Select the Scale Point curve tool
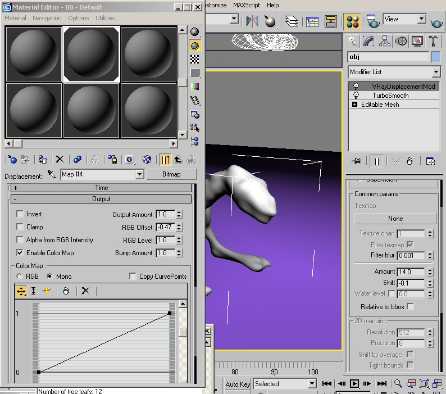 (33, 291)
